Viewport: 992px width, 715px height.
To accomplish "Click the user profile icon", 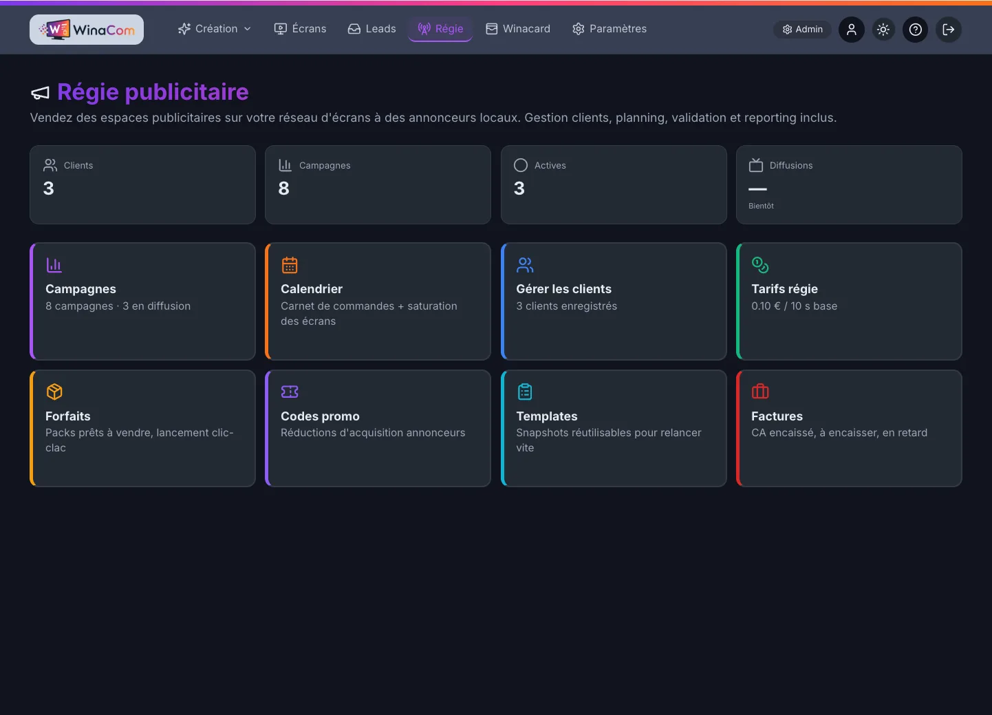I will click(851, 30).
